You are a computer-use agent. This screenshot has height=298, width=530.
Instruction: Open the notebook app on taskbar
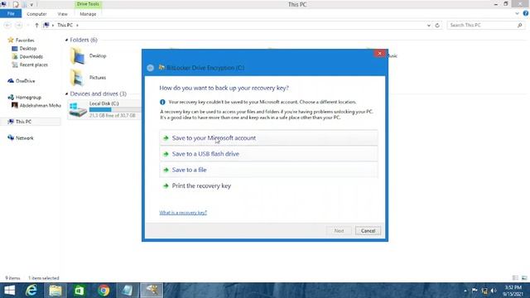128,291
